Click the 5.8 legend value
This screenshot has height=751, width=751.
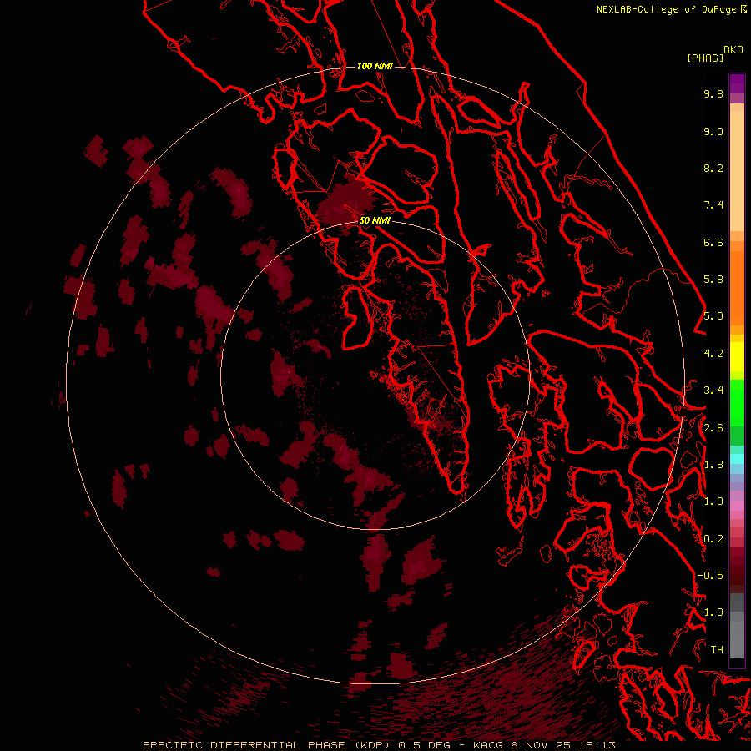click(713, 280)
